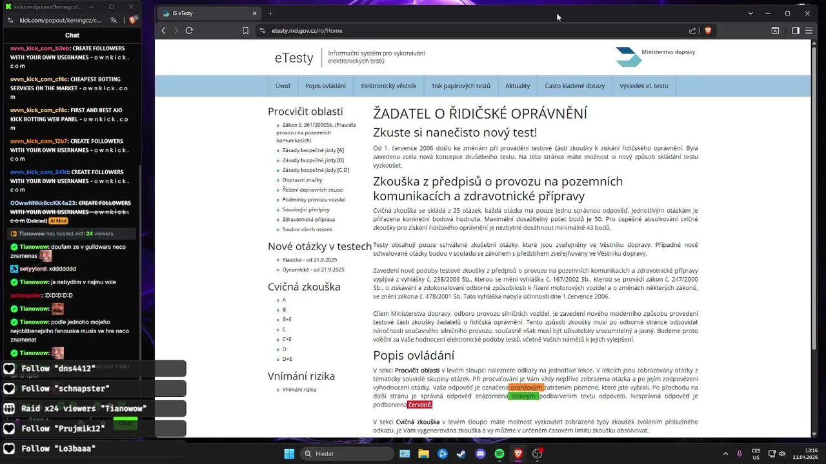Bookmark the eTesty page
This screenshot has height=464, width=826.
pyautogui.click(x=245, y=30)
